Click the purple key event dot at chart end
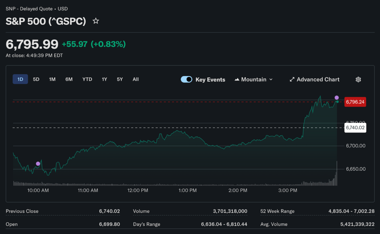 click(x=337, y=98)
